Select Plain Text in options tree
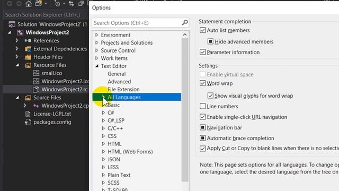Screen dimensions: 339x191 tap(119, 175)
